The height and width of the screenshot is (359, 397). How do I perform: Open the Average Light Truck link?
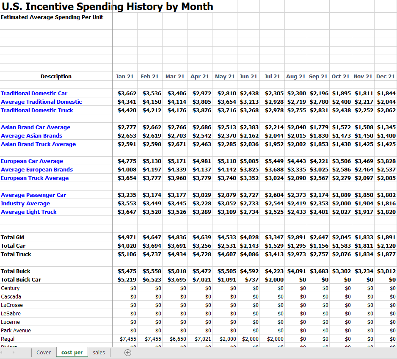coord(28,212)
